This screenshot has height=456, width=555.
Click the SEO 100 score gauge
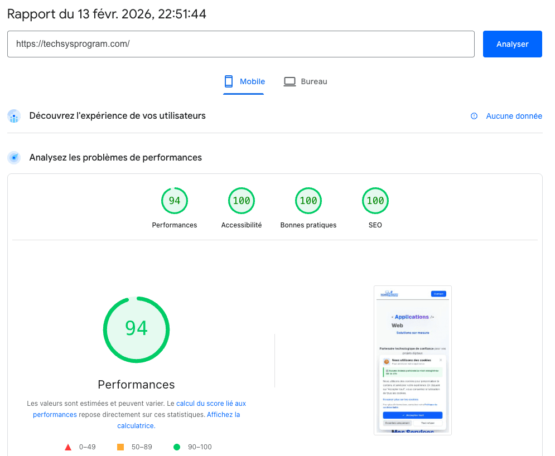pos(375,200)
